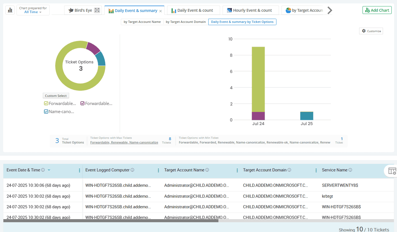Open Event Logged Computer column options menu
Viewport: 397px width, 232px height.
pos(158,170)
